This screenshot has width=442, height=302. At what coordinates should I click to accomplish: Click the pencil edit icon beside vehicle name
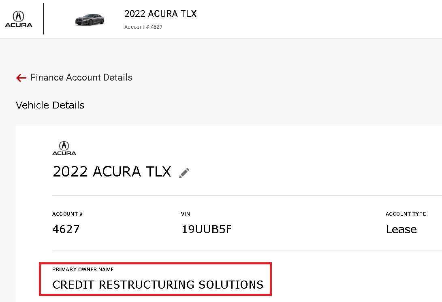click(x=184, y=173)
